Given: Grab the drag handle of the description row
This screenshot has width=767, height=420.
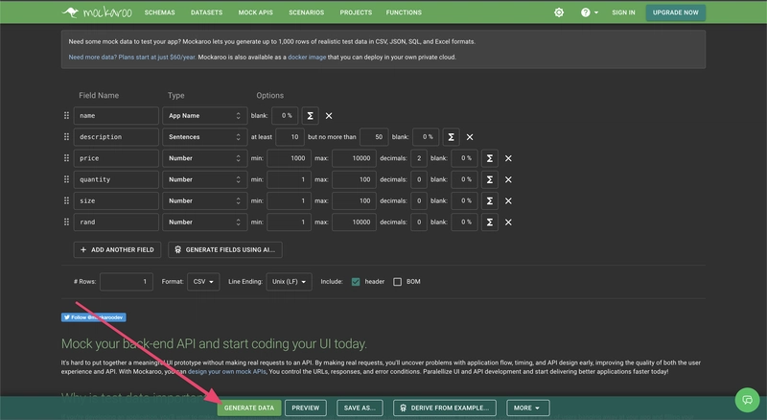Looking at the screenshot, I should tap(66, 136).
